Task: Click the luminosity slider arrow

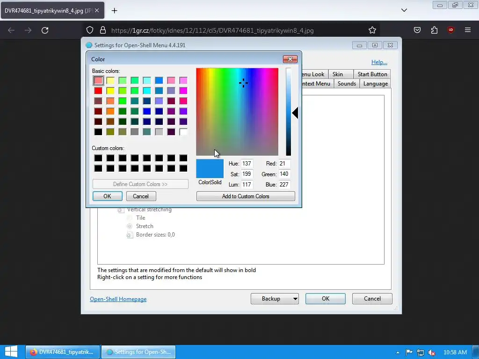Action: (295, 113)
